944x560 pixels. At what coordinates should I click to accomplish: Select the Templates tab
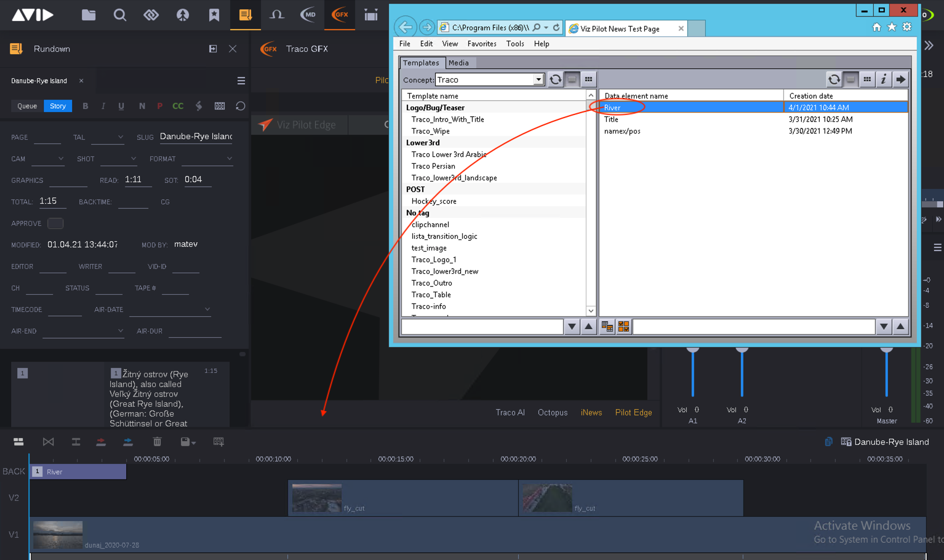422,63
